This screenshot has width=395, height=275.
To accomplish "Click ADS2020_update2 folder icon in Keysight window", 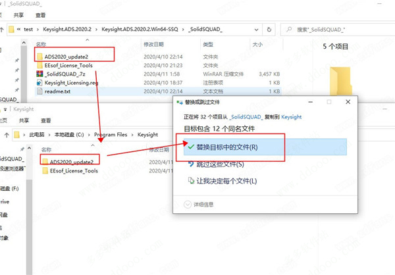I will (45, 162).
